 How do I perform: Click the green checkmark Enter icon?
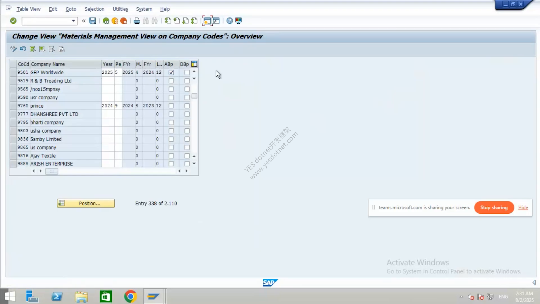coord(13,21)
